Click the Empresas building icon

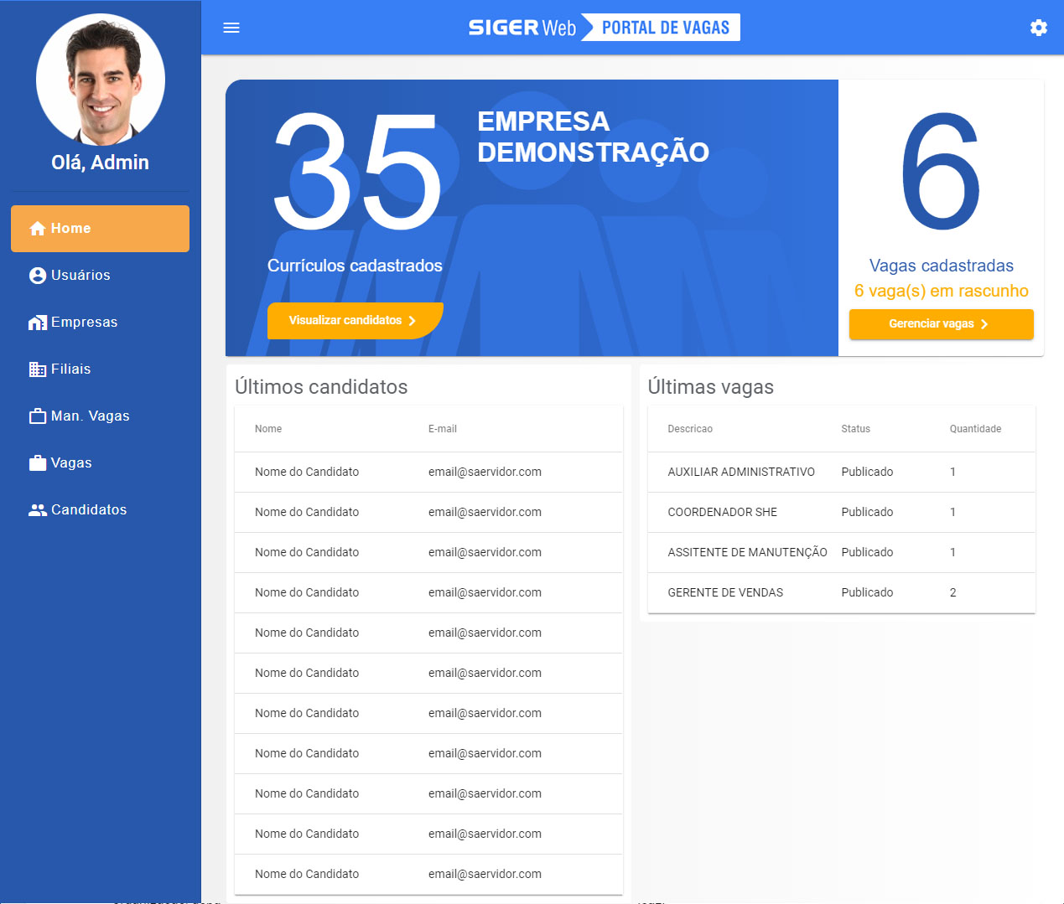(37, 323)
